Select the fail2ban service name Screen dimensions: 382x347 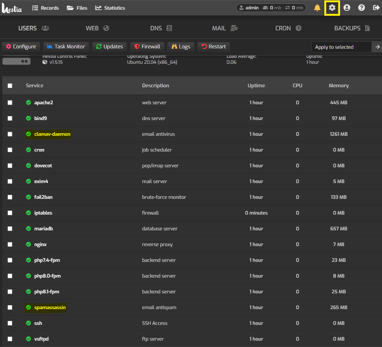point(43,197)
